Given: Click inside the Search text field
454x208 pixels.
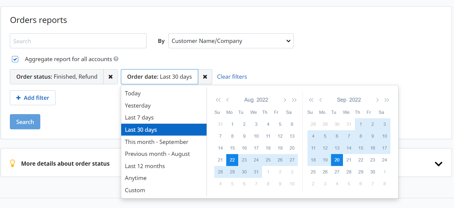Looking at the screenshot, I should [78, 41].
